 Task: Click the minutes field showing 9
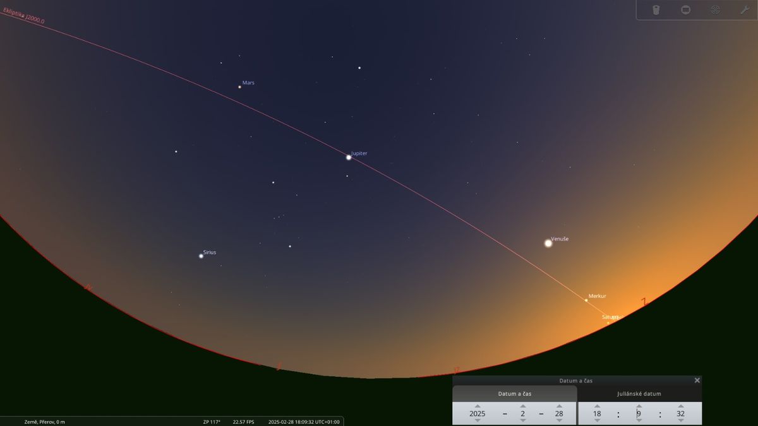coord(639,414)
